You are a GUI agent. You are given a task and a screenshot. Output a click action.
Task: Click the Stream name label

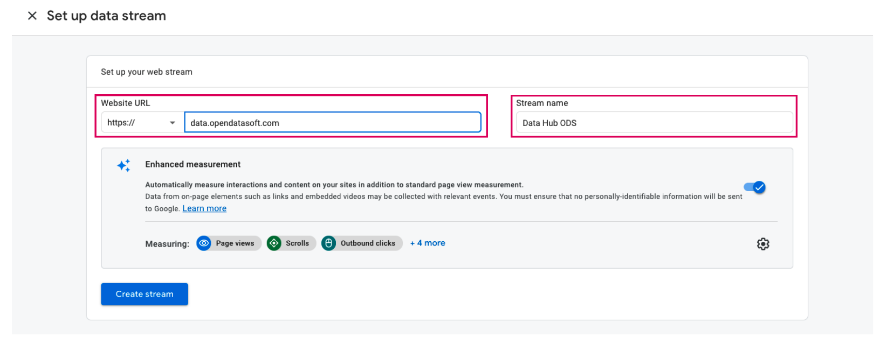(542, 103)
